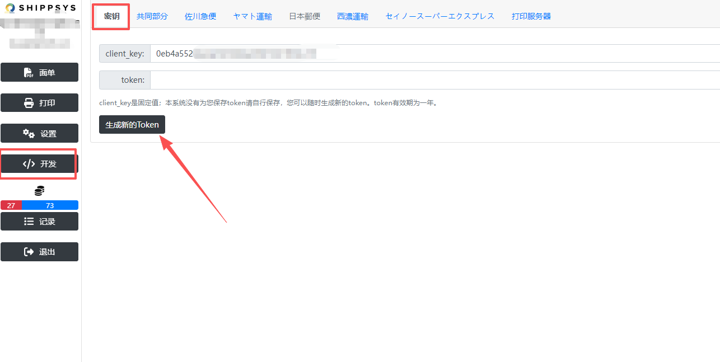Click the coins balance icon

coord(39,191)
